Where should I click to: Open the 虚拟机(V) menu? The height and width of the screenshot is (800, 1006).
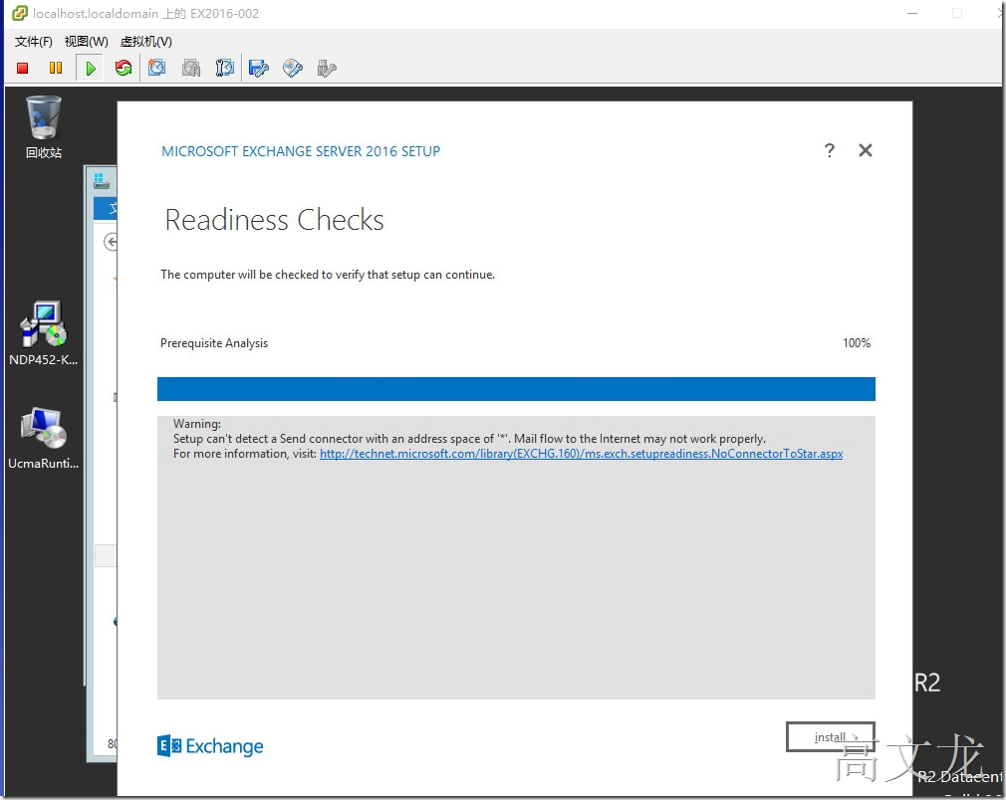(145, 42)
